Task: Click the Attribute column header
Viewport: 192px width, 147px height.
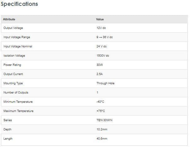Action: pos(9,19)
